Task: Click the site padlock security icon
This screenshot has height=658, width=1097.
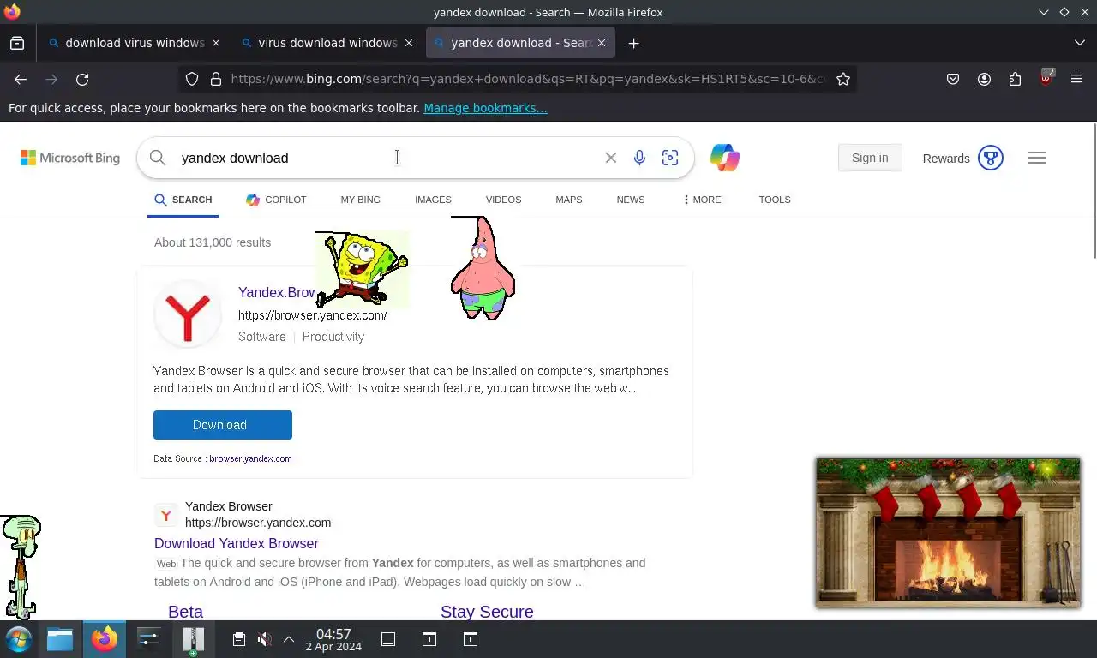Action: click(x=216, y=79)
